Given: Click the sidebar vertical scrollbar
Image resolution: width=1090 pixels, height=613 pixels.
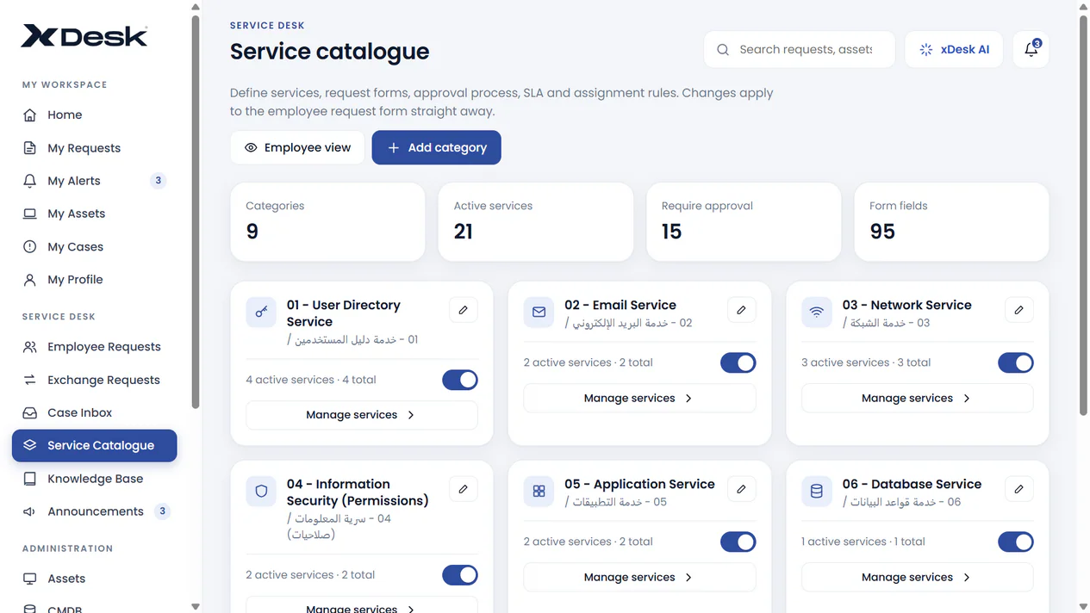Looking at the screenshot, I should (x=196, y=211).
